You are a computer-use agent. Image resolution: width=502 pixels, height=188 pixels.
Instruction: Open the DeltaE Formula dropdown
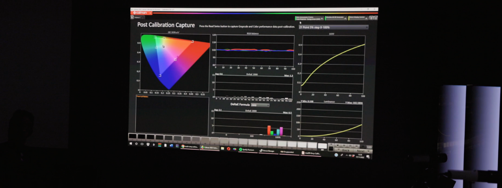[x=260, y=105]
